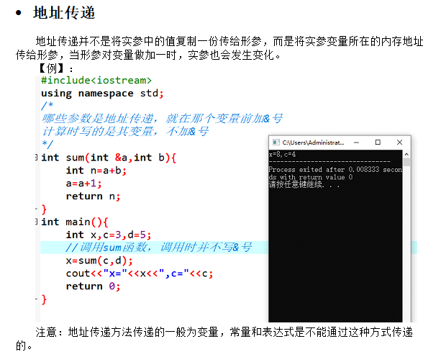The width and height of the screenshot is (441, 362).
Task: Collapse the main function fold marker
Action: click(36, 222)
